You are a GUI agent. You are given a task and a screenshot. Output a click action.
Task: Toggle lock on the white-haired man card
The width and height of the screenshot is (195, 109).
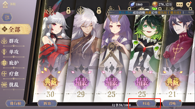[99, 11]
